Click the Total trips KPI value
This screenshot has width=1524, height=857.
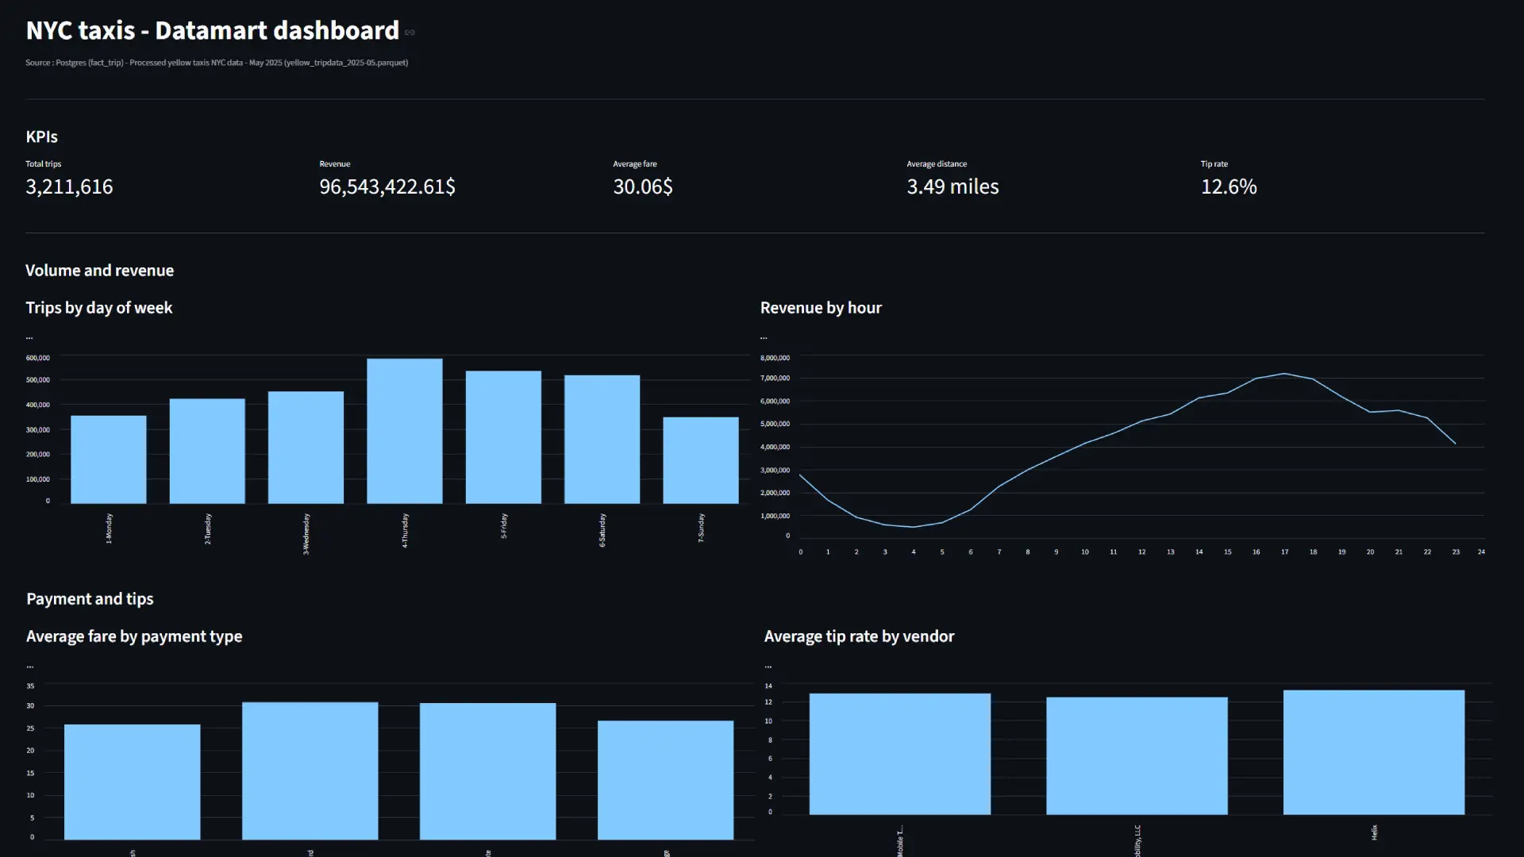click(69, 187)
